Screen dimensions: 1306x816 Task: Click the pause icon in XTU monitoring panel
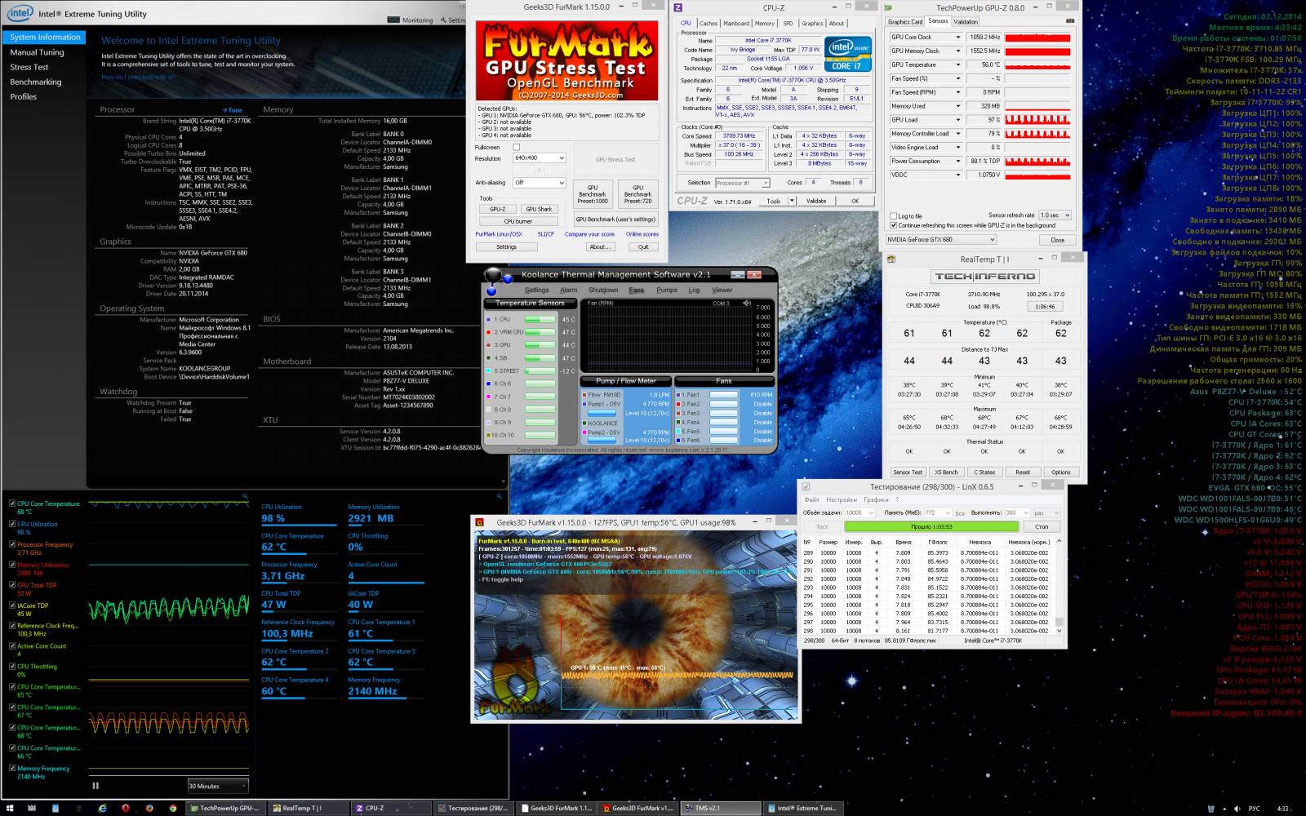click(96, 786)
